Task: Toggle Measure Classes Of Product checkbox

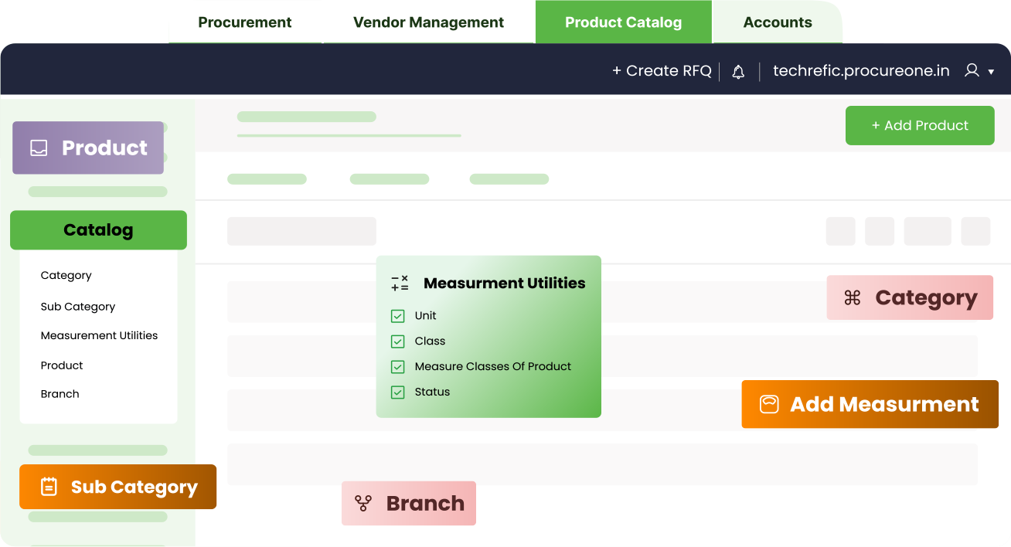Action: point(398,367)
